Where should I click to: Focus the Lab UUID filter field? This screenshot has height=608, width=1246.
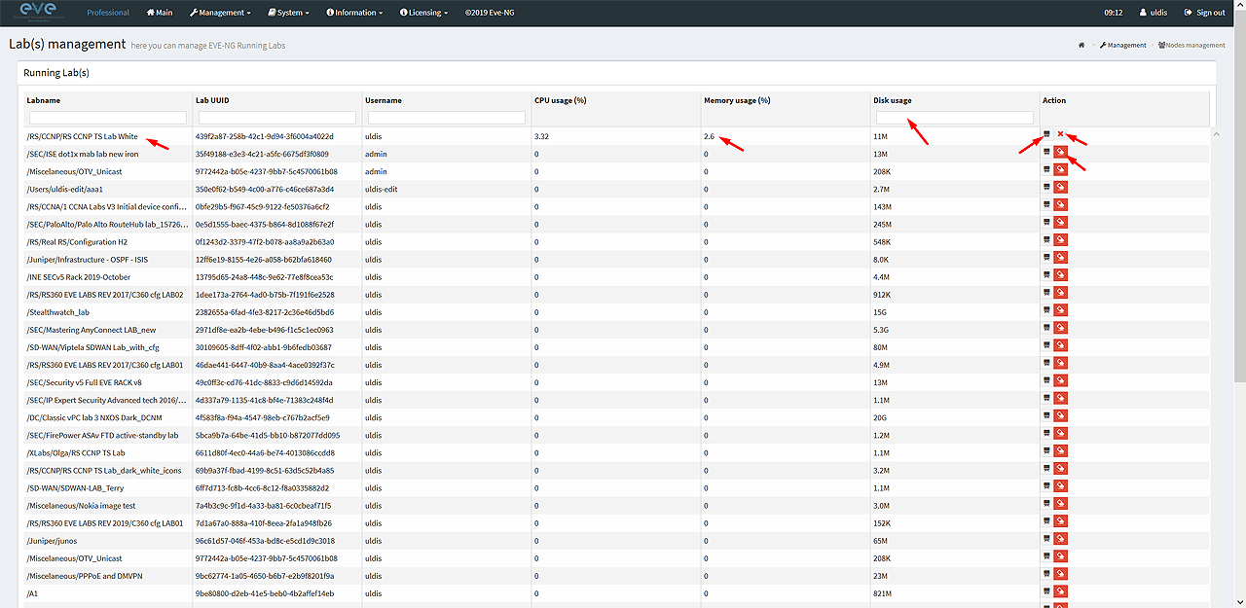(275, 118)
